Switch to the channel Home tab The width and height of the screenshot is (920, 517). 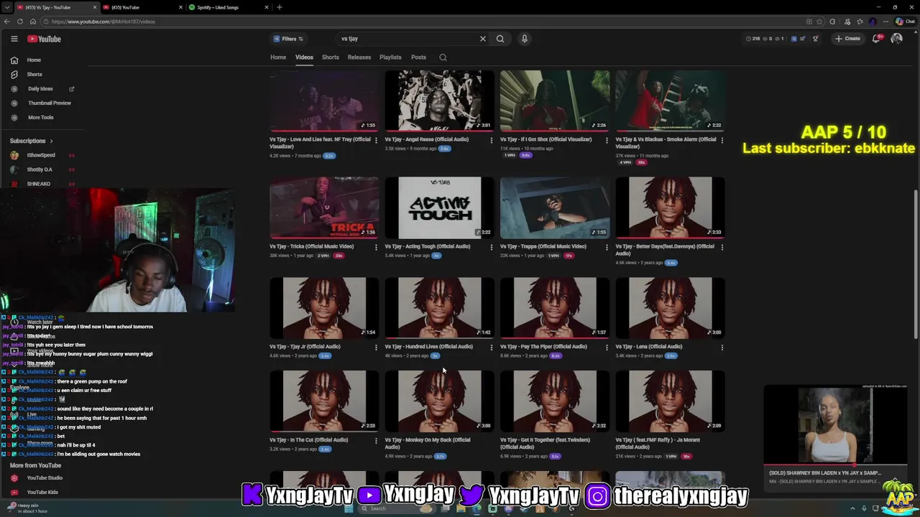point(278,57)
